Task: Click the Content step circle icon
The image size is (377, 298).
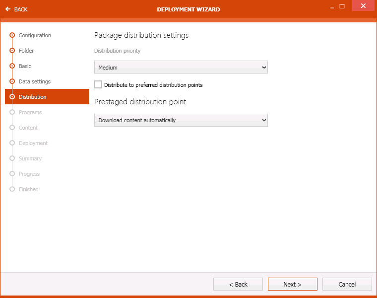Action: coord(12,128)
